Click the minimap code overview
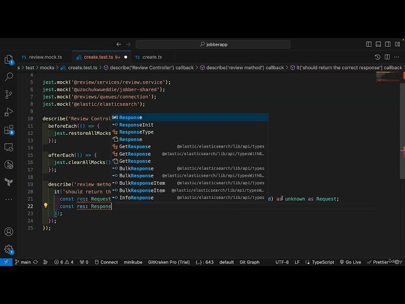The height and width of the screenshot is (304, 405). click(387, 77)
